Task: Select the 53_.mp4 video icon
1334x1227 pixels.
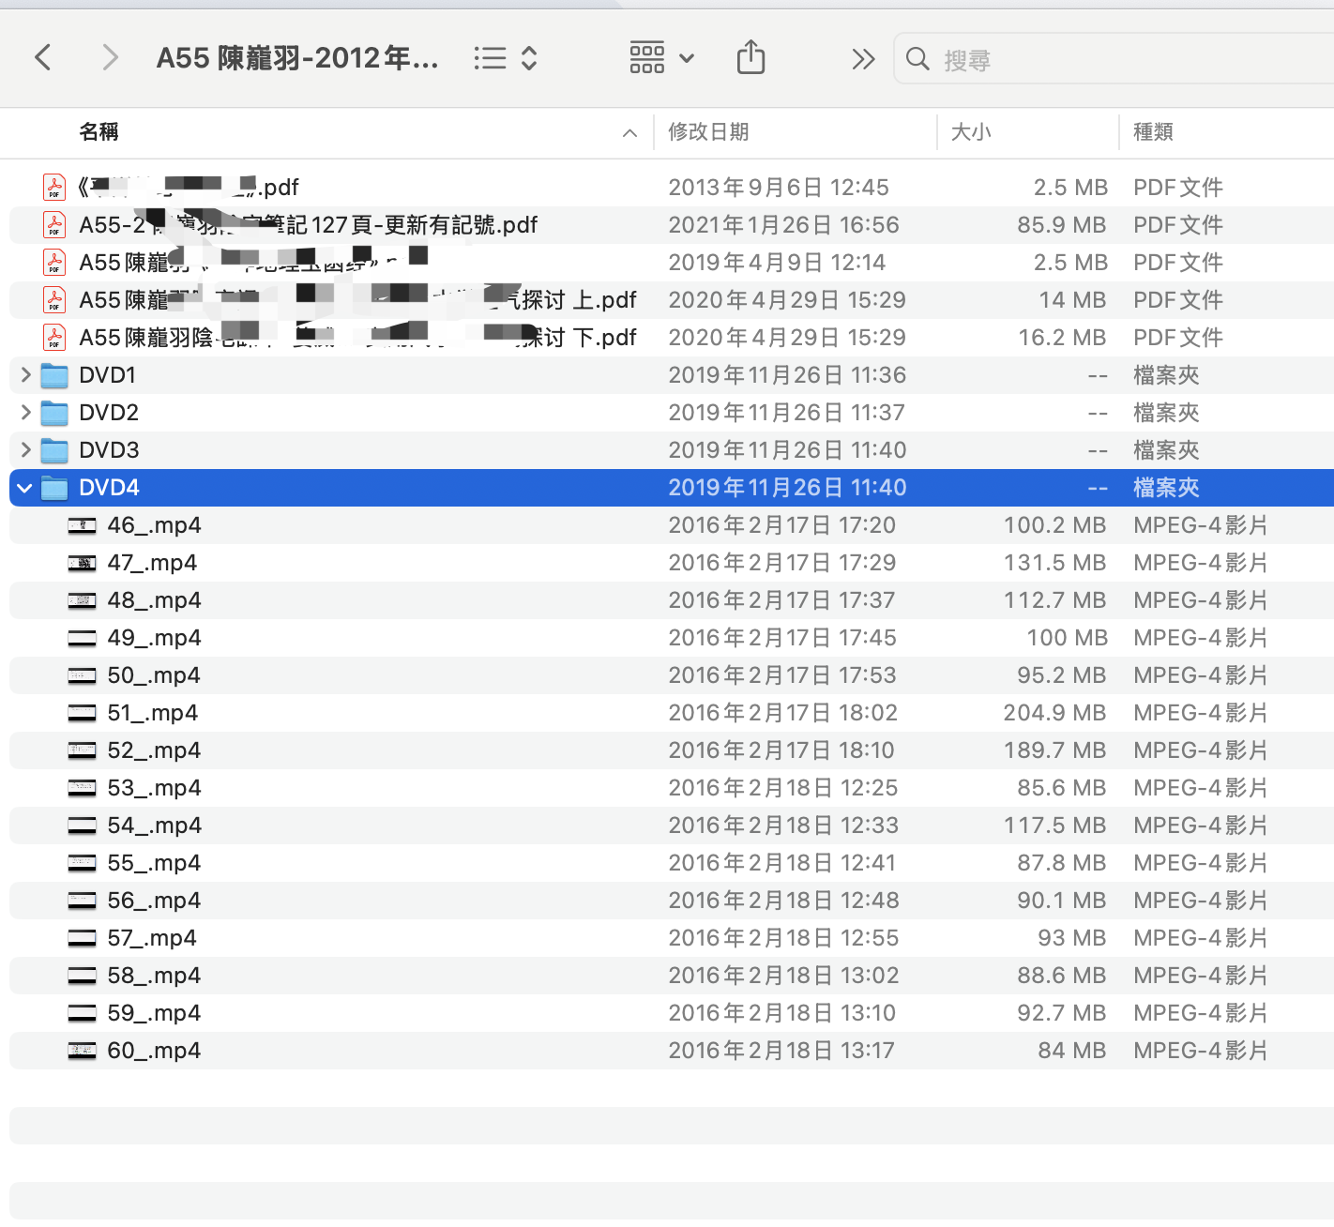Action: 83,788
